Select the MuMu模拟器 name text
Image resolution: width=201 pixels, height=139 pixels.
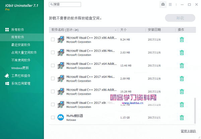tap(75, 116)
